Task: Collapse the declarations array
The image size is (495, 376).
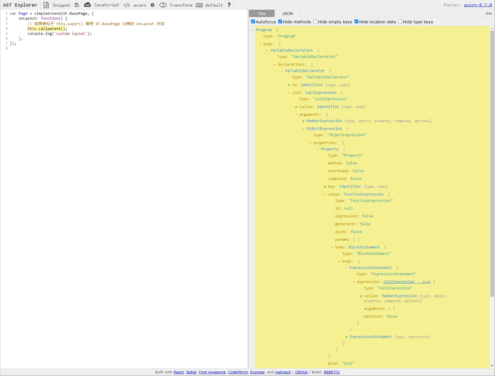Action: (x=275, y=64)
